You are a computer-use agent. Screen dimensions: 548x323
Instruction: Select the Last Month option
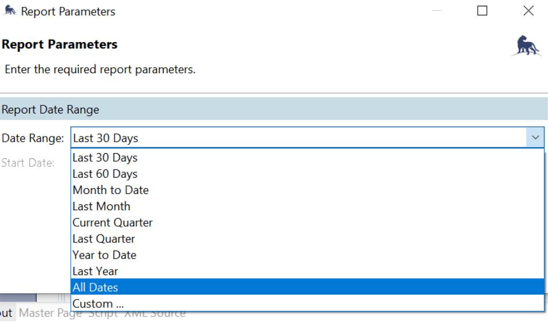coord(101,206)
